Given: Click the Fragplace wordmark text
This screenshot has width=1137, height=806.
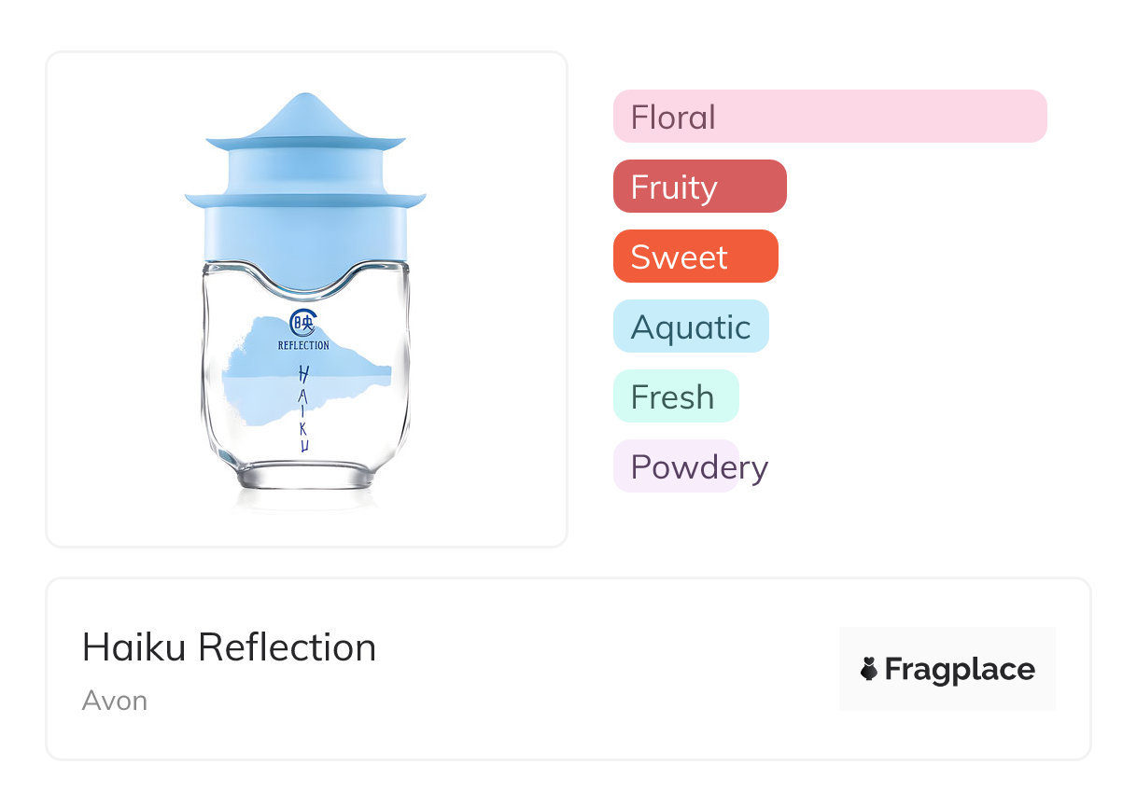Looking at the screenshot, I should tap(960, 669).
